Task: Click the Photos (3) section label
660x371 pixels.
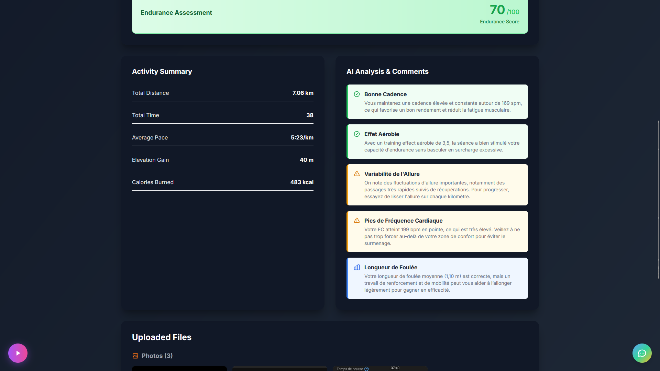Action: (x=157, y=356)
